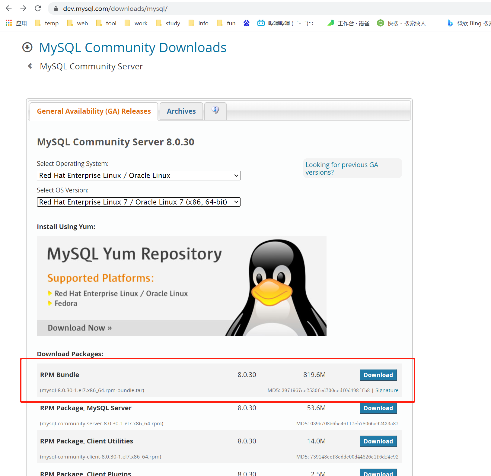Click the mysql-8.0.30-1.el7.x86_64.rpm-bundle.tar filename

coord(92,390)
